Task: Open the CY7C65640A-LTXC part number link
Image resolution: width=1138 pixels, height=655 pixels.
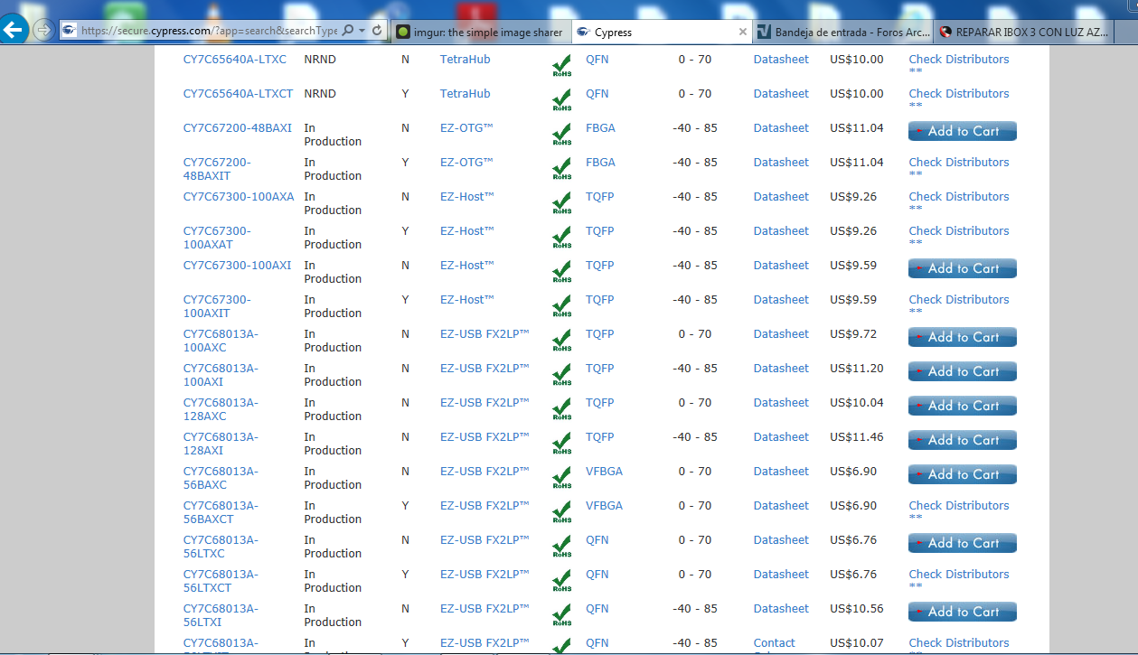Action: (235, 60)
